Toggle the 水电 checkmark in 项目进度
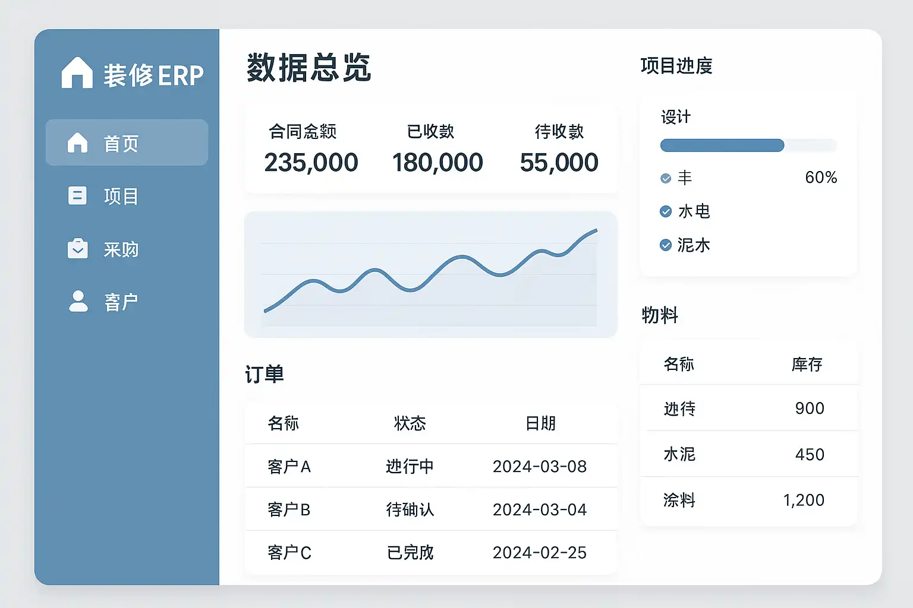 pos(666,211)
